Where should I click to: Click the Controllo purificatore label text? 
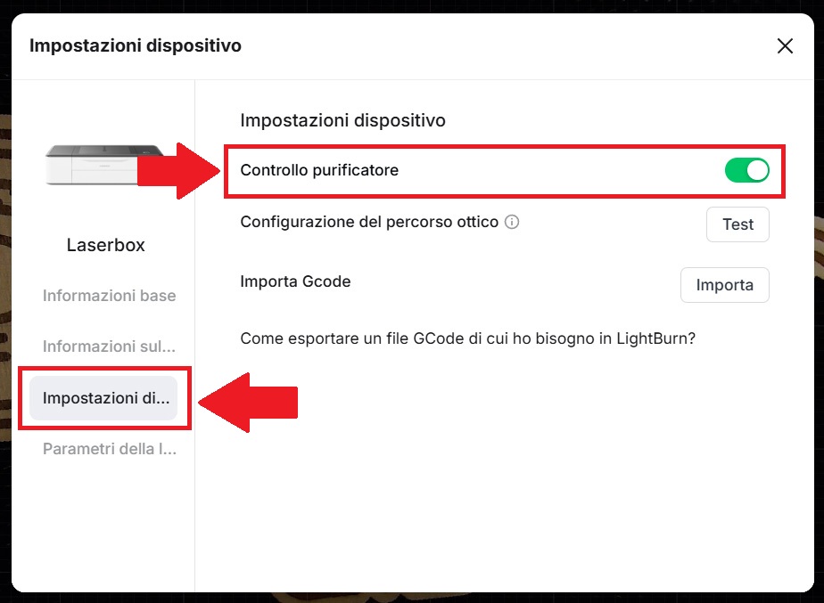coord(319,170)
